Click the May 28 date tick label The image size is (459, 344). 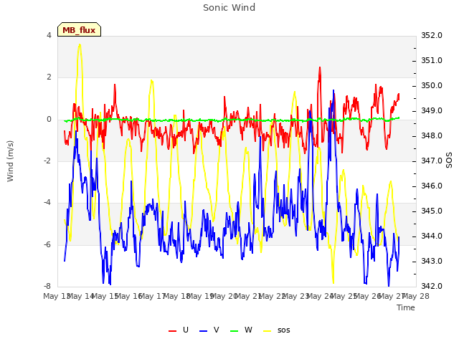(416, 296)
